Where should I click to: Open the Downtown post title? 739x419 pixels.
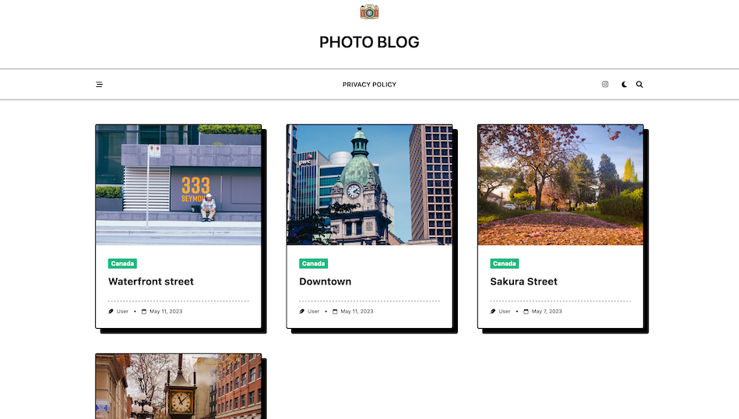pos(325,281)
